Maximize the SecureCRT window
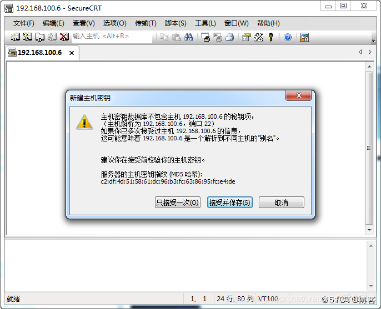The image size is (381, 309). tap(343, 6)
